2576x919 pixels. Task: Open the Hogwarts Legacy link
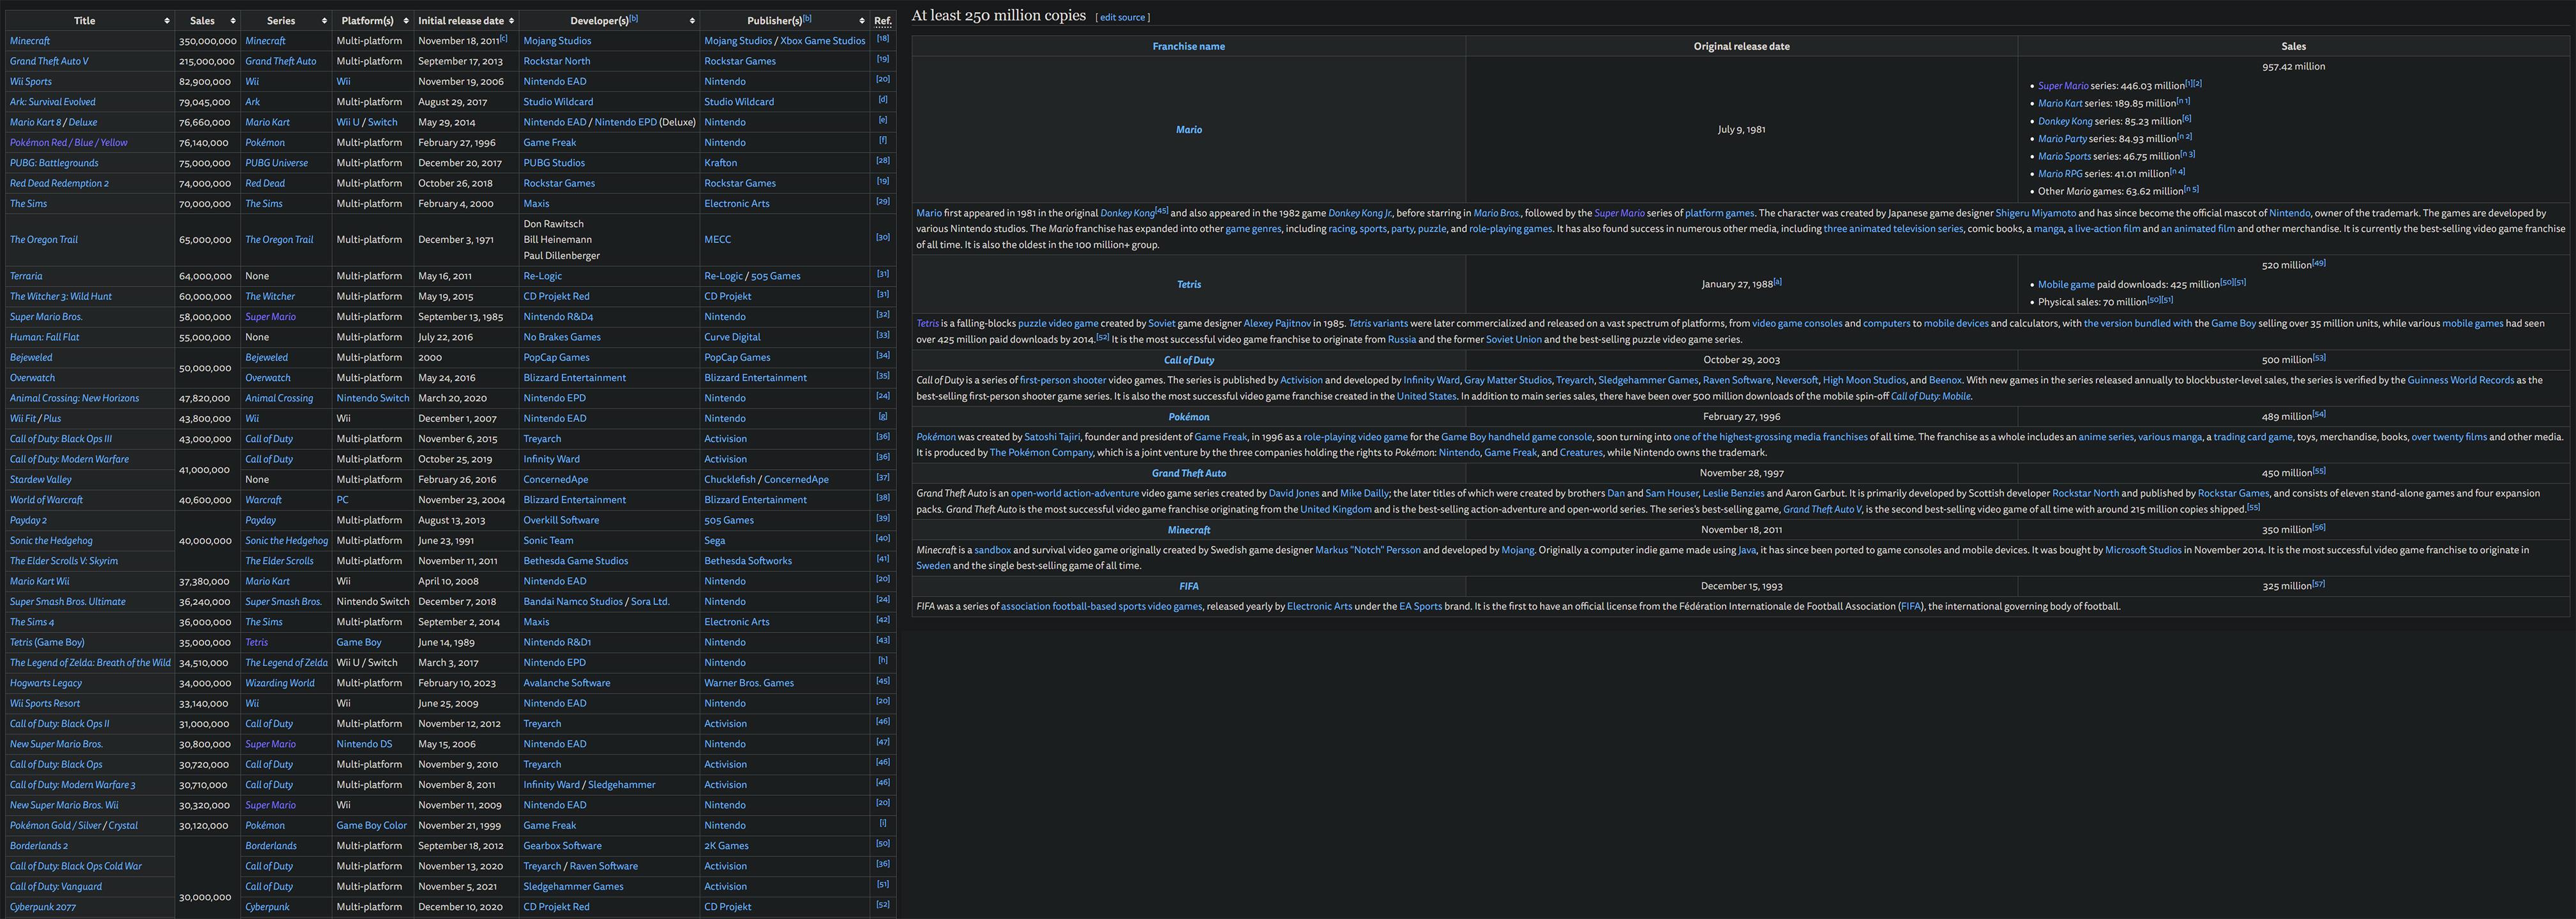pos(46,683)
